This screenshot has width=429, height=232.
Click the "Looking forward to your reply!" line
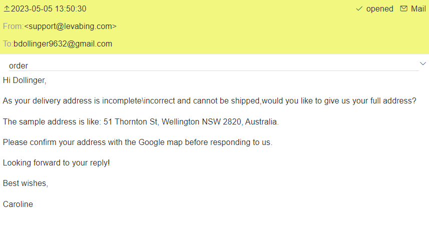coord(57,163)
